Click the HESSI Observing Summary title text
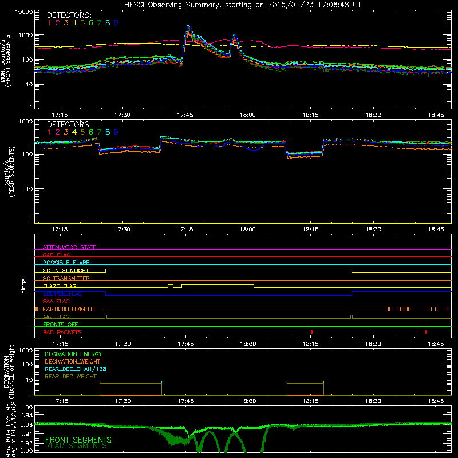458x458 pixels. click(242, 5)
